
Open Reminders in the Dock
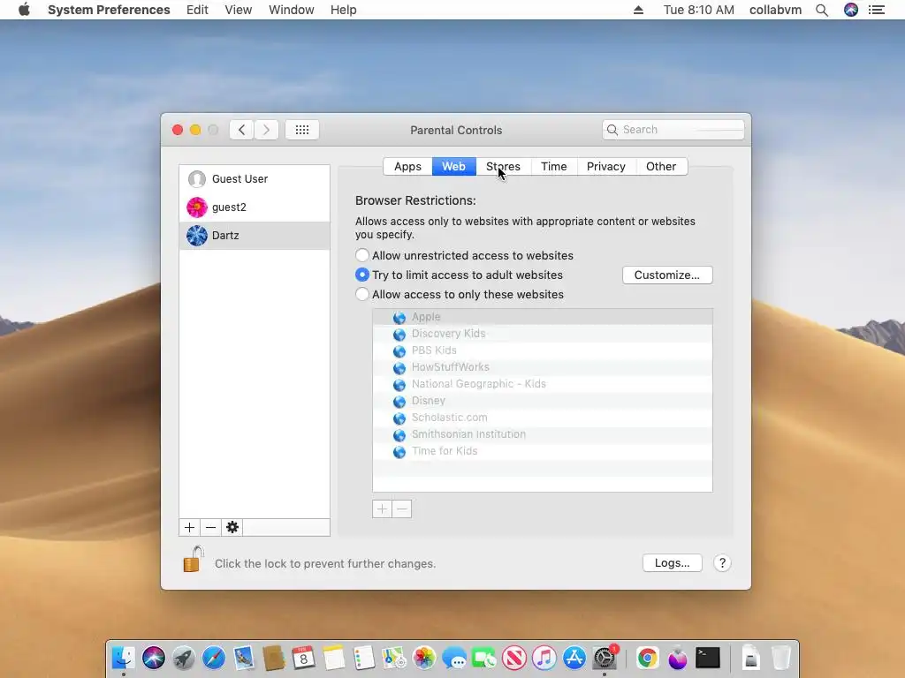point(363,658)
